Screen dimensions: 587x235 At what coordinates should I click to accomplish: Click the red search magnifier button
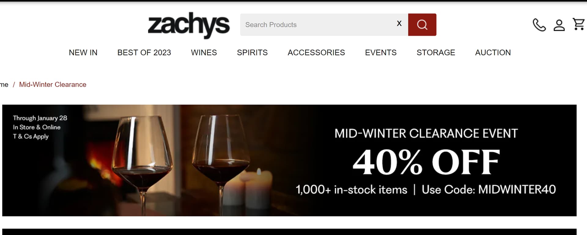coord(422,24)
